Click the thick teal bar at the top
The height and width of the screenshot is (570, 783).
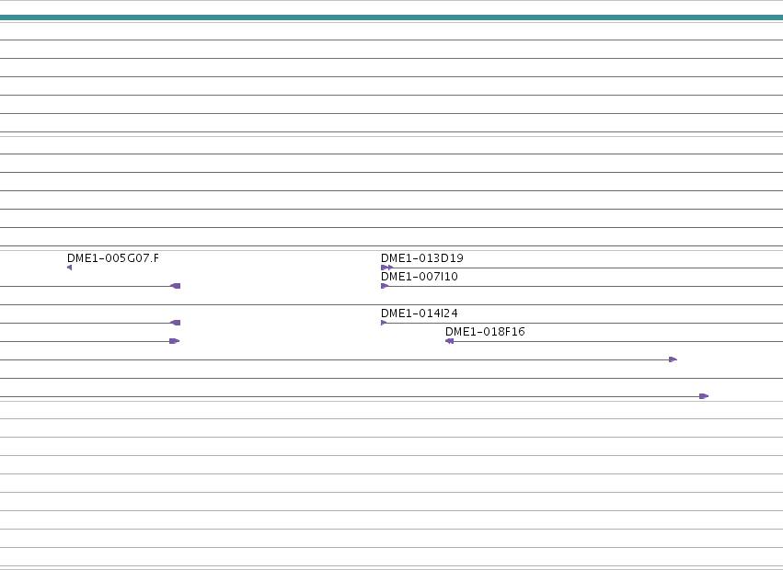click(392, 17)
